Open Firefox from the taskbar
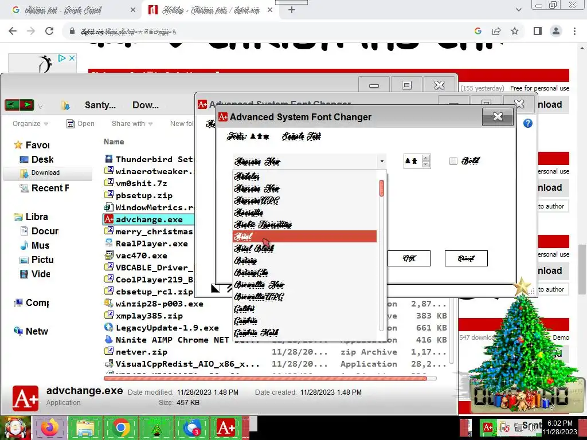Viewport: 587px width, 440px height. tap(50, 427)
